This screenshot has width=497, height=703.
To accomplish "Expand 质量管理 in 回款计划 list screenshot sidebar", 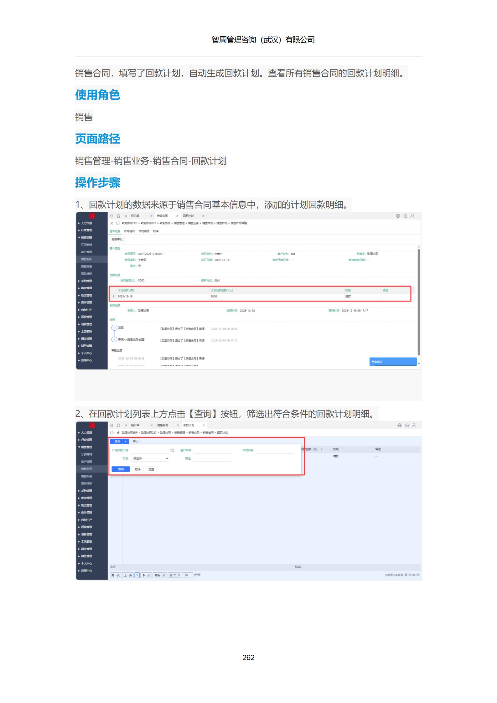I will point(85,527).
